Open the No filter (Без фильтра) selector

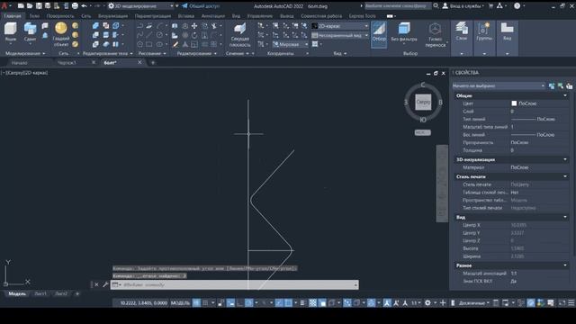coord(404,32)
